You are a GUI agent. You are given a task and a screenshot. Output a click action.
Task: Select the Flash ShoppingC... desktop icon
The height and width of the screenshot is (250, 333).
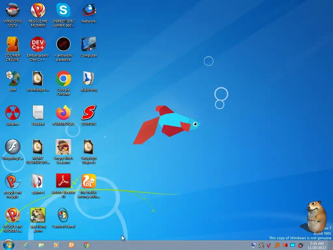(x=13, y=150)
